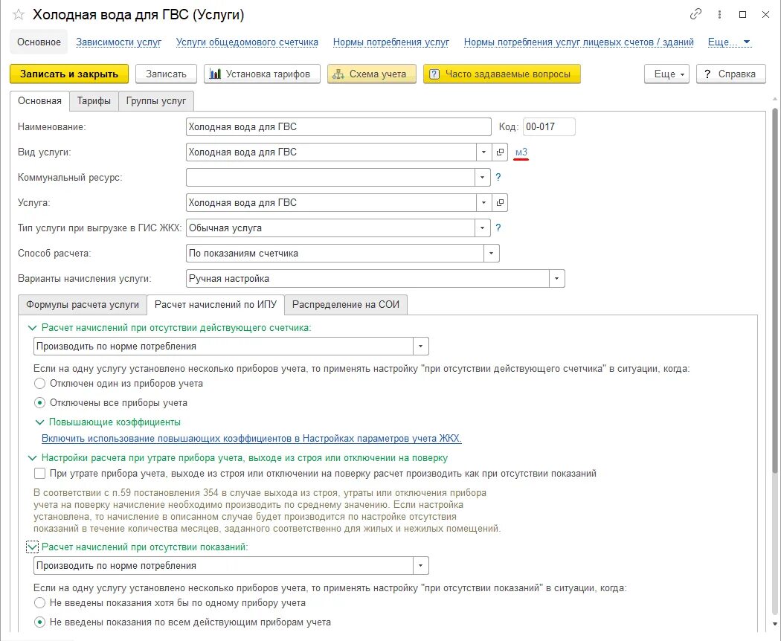The width and height of the screenshot is (781, 641).
Task: Select radio Отключены все приборы учета
Action: click(x=39, y=402)
